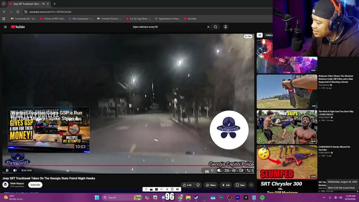
Task: Save the video to a playlist
Action: pyautogui.click(x=240, y=185)
